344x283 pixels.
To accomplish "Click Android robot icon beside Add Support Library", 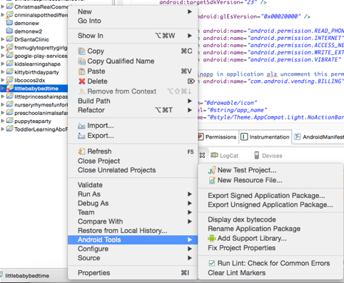I will (211, 238).
